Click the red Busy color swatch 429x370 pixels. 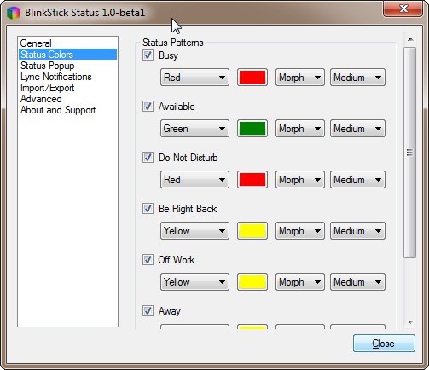(252, 77)
